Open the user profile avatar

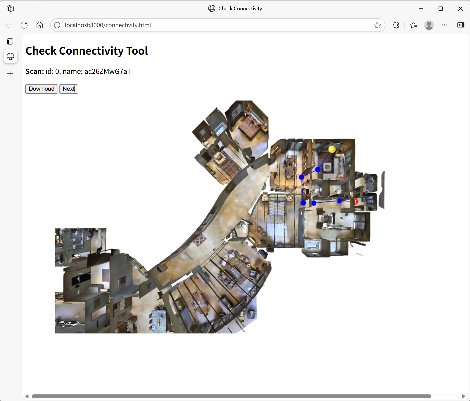429,25
